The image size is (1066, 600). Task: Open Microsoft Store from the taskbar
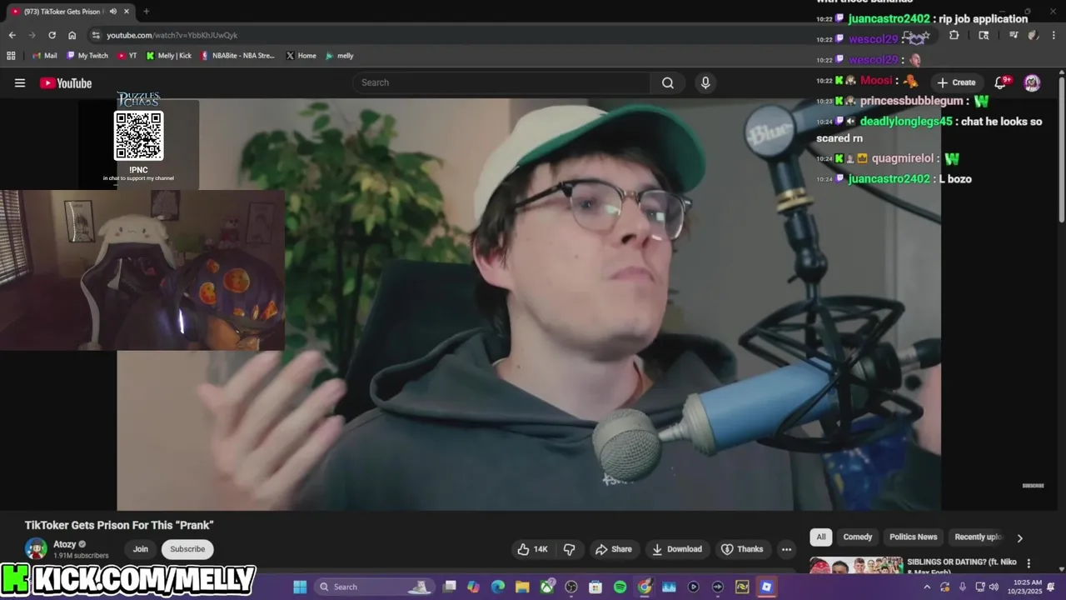595,587
